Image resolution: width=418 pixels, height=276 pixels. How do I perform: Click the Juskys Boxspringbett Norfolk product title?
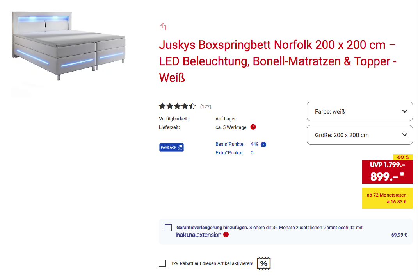tap(277, 61)
